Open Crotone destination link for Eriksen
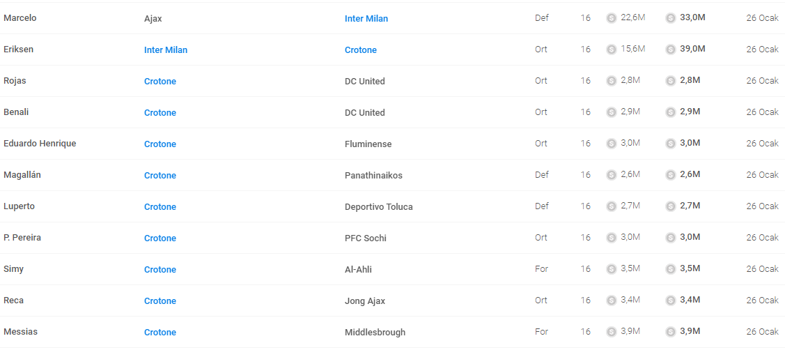Viewport: 785px width, 350px height. 361,50
